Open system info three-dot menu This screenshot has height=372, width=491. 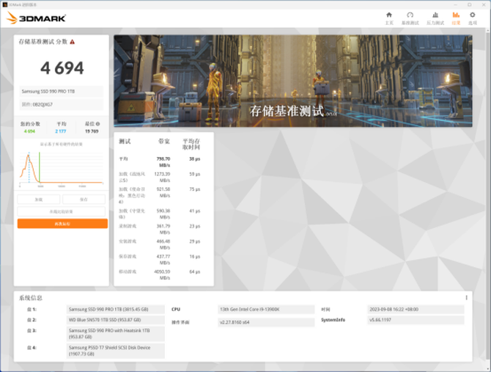point(466,298)
